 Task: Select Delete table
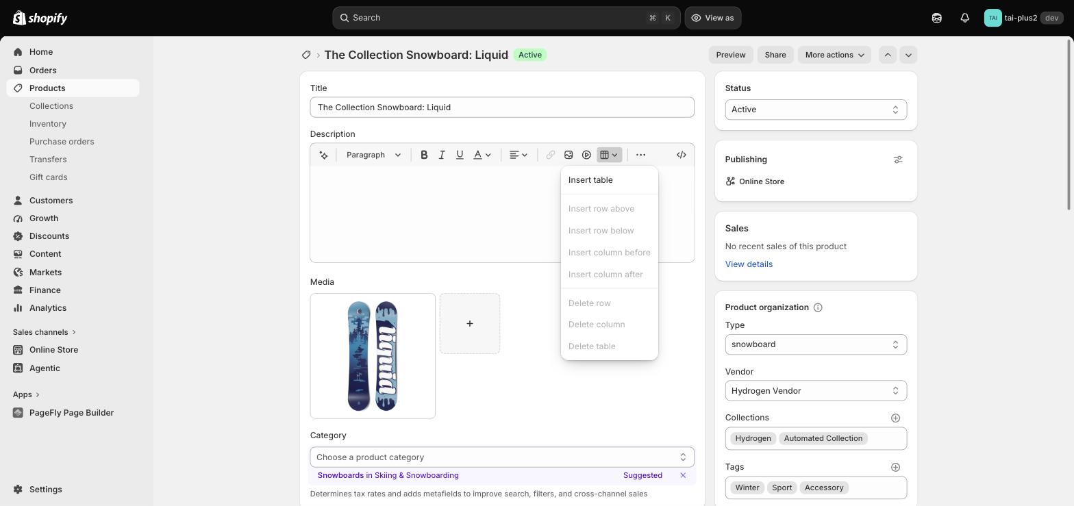click(x=610, y=346)
